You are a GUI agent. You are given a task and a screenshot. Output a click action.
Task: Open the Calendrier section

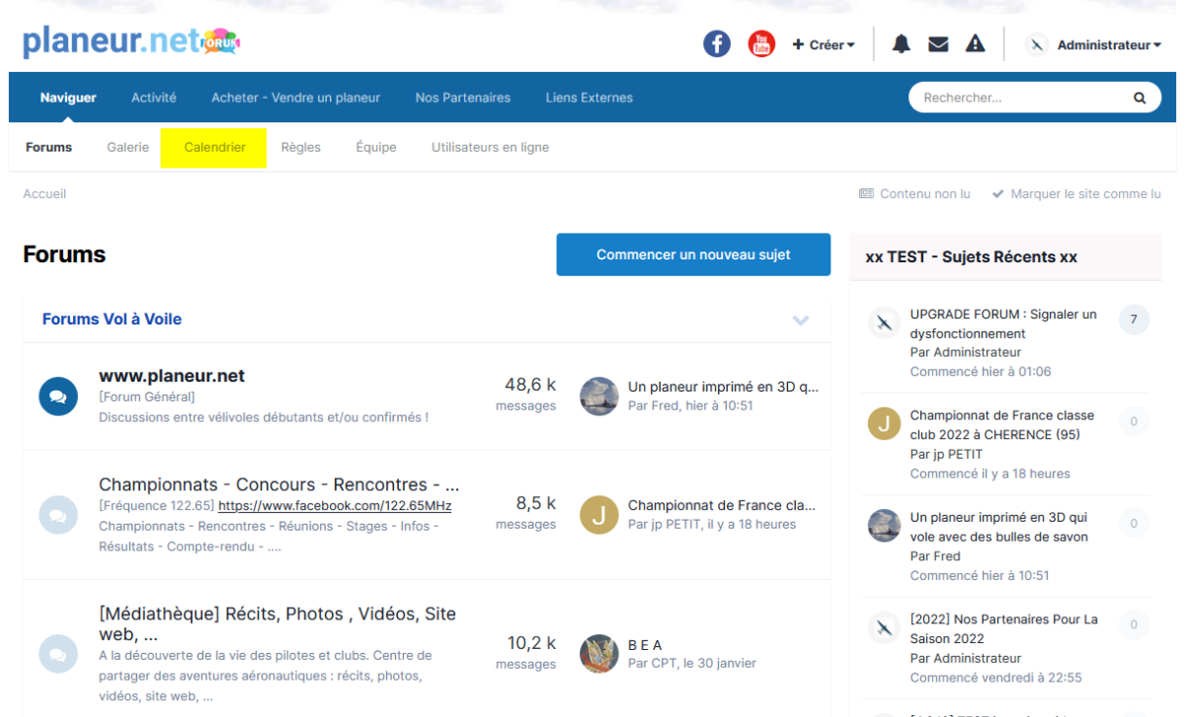click(214, 147)
